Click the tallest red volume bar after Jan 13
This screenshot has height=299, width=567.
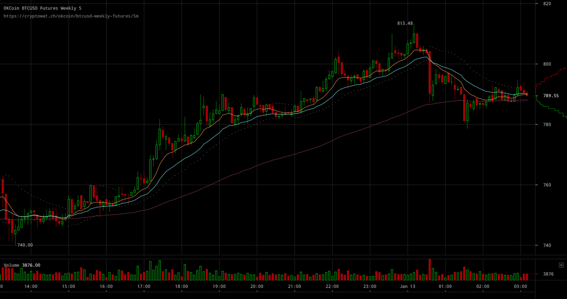point(430,269)
